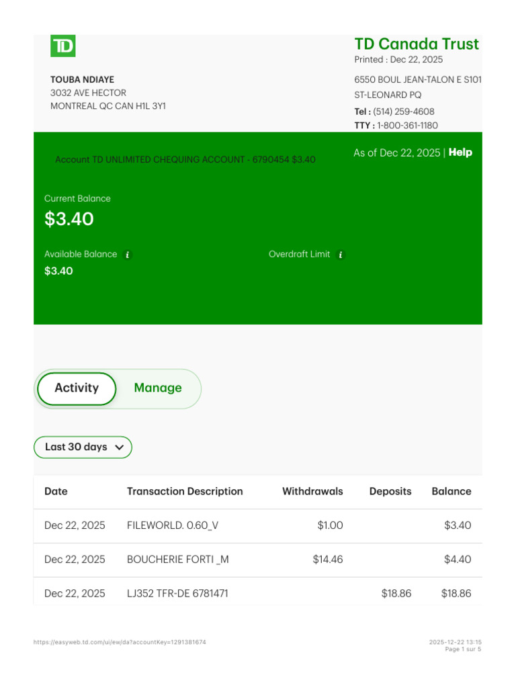
Task: Click the Available Balance info icon
Action: [128, 255]
